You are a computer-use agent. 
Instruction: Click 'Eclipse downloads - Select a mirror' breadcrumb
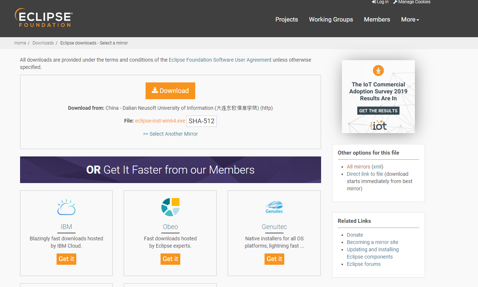(x=94, y=43)
